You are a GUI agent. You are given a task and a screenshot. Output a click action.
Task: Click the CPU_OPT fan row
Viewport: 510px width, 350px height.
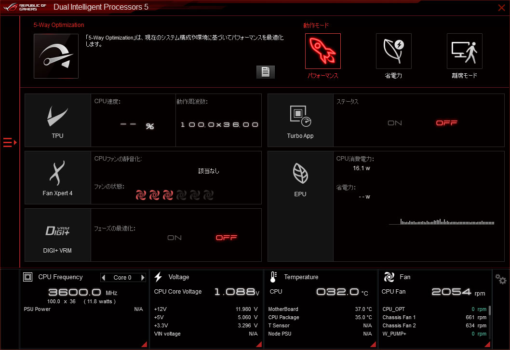tap(434, 309)
